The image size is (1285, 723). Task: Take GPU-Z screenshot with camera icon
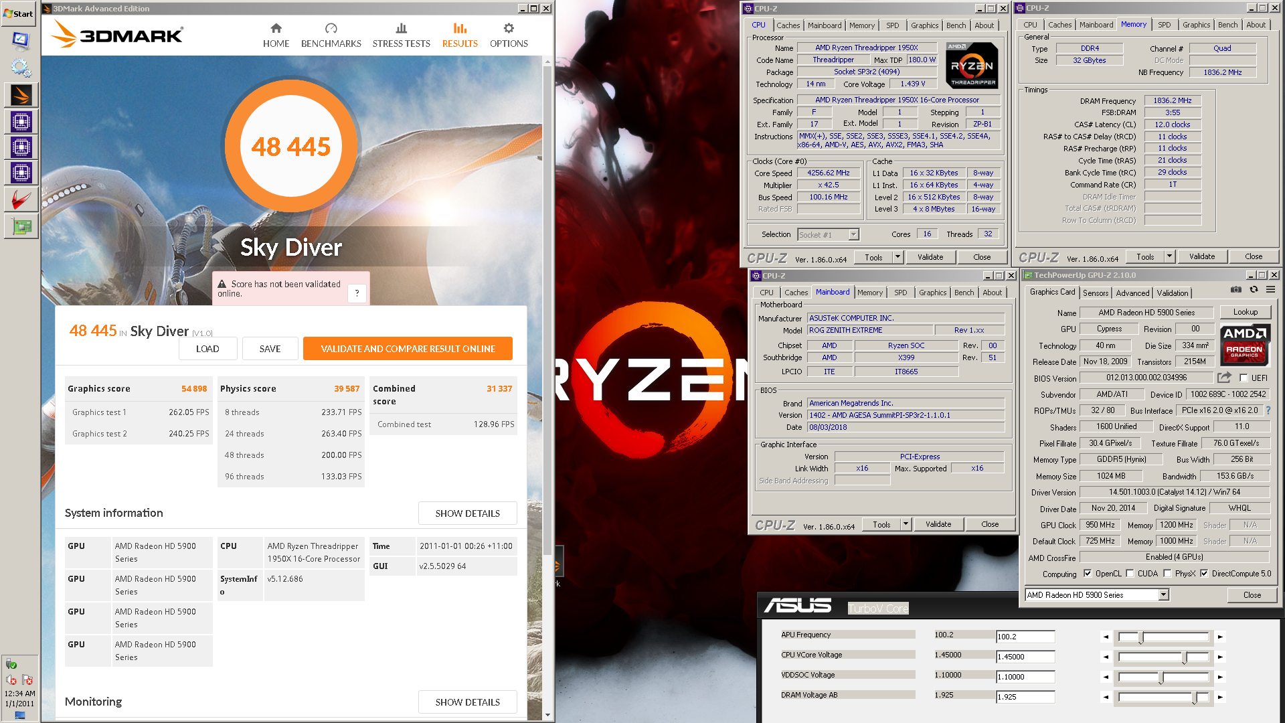coord(1236,290)
